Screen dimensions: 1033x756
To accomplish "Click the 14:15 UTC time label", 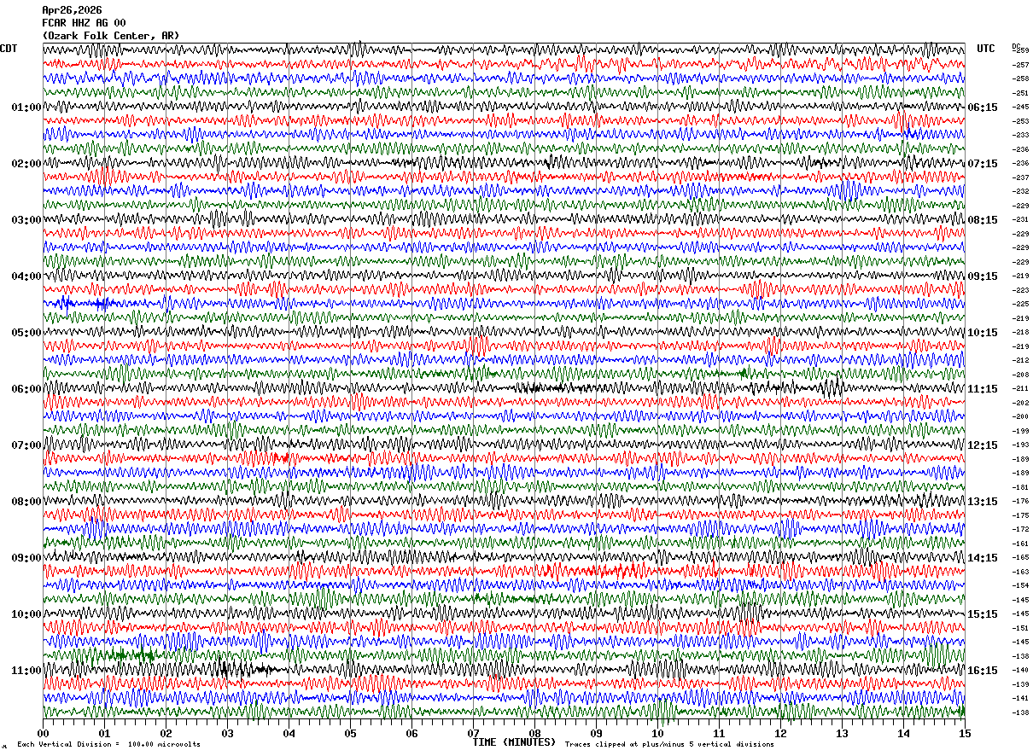I will pos(983,558).
